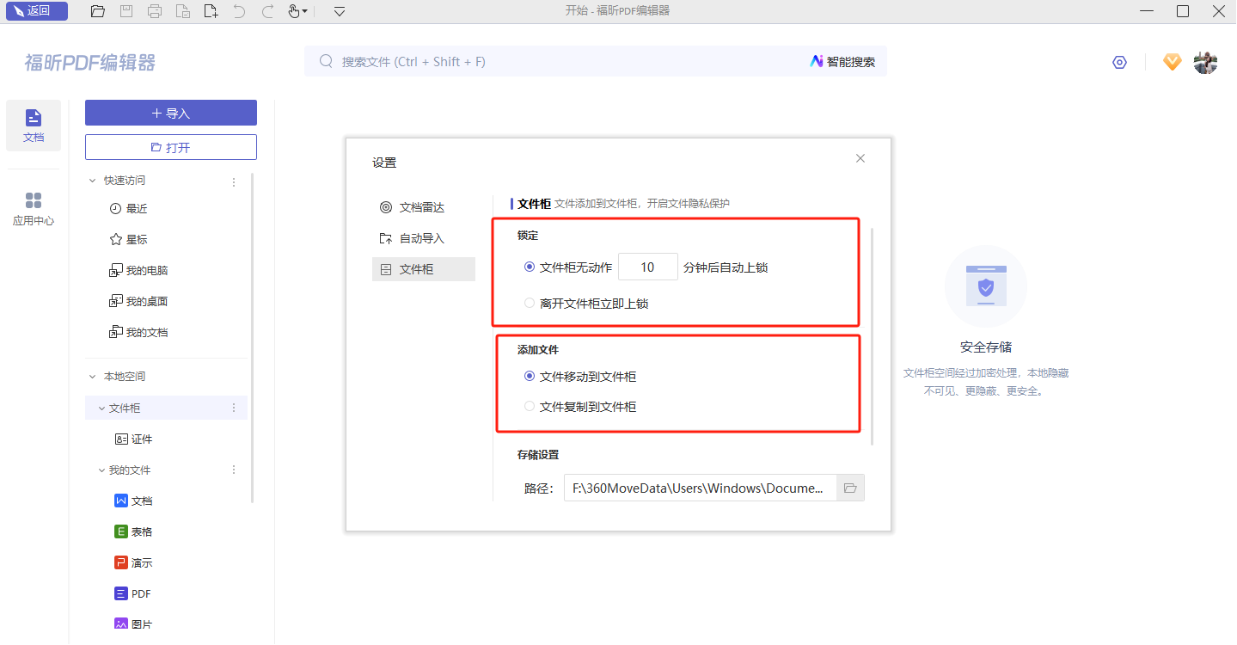Viewport: 1237px width, 645px height.
Task: Click the 导入 button
Action: [x=170, y=113]
